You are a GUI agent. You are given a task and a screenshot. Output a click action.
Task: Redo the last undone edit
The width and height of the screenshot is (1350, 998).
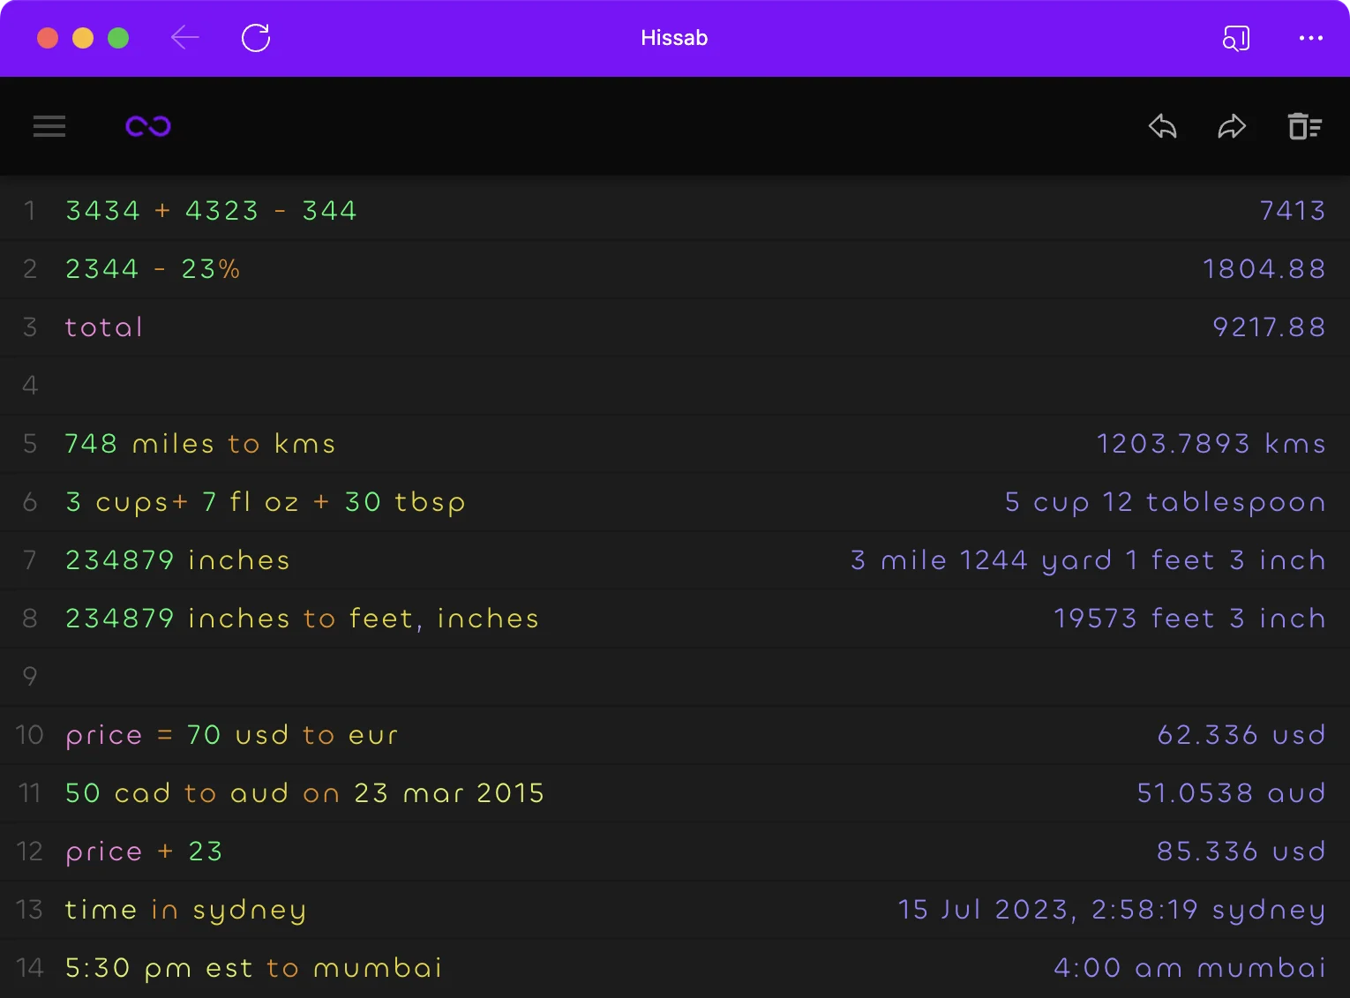1232,126
